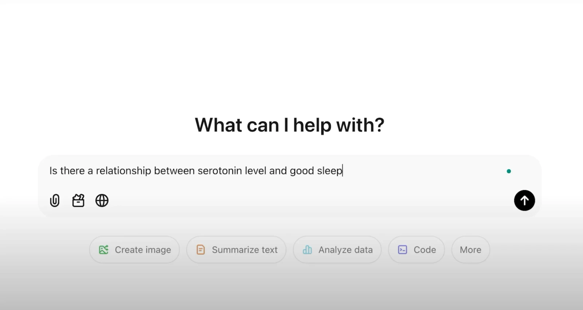Click the green dot in the prompt box

509,171
